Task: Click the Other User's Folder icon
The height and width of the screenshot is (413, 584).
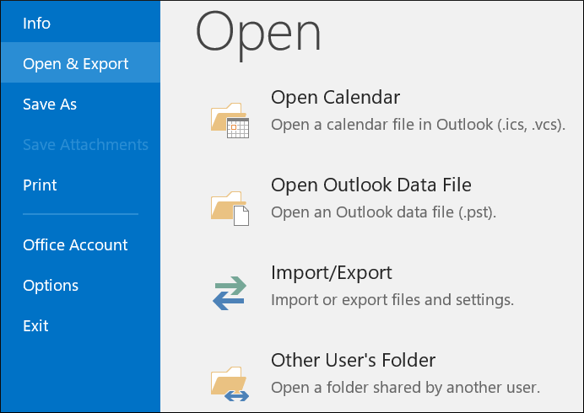Action: click(x=230, y=384)
